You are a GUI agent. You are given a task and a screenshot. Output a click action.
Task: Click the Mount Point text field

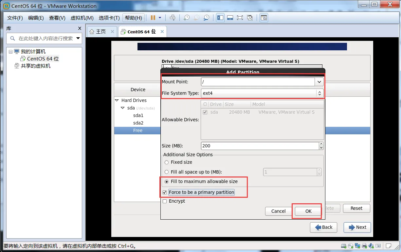coord(258,82)
